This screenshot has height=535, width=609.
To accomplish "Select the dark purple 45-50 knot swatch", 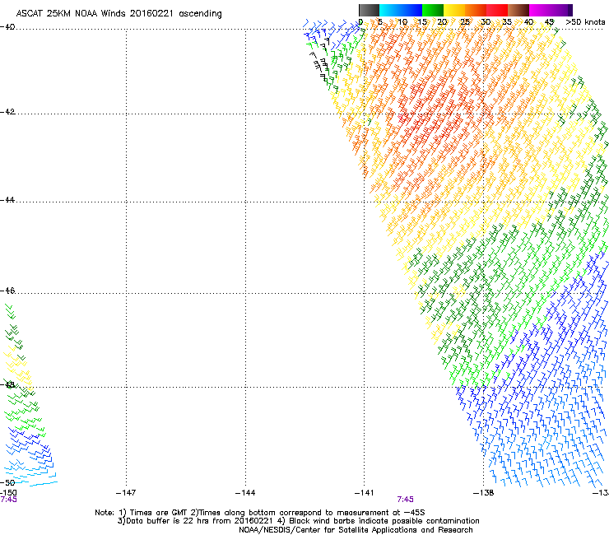I will 561,10.
